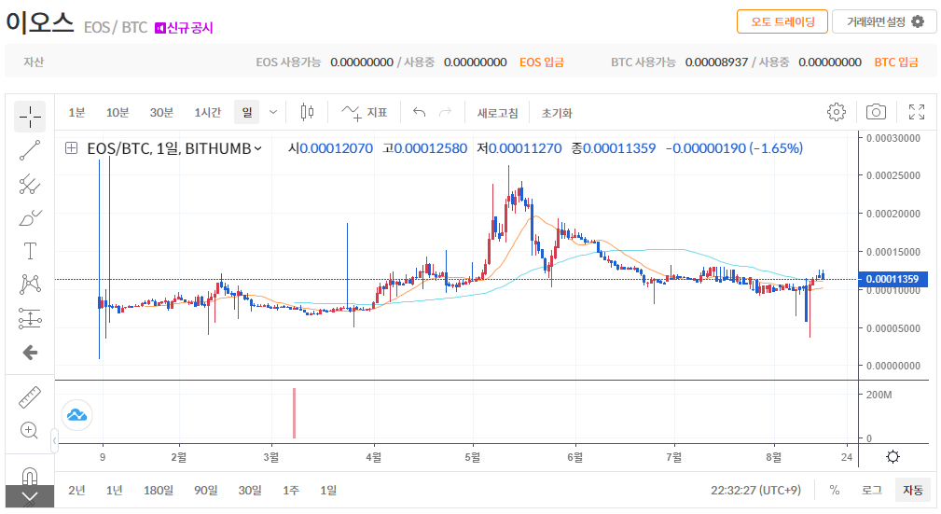Switch chart to fullscreen mode

[917, 112]
